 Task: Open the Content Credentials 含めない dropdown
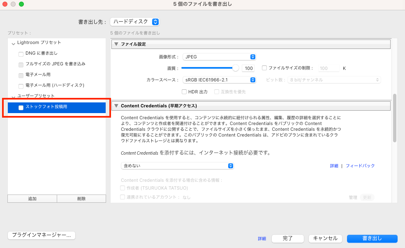click(x=178, y=166)
